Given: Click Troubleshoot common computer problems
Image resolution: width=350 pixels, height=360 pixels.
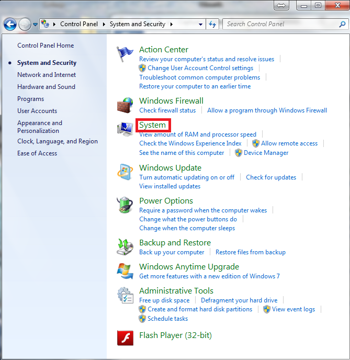Looking at the screenshot, I should [200, 77].
